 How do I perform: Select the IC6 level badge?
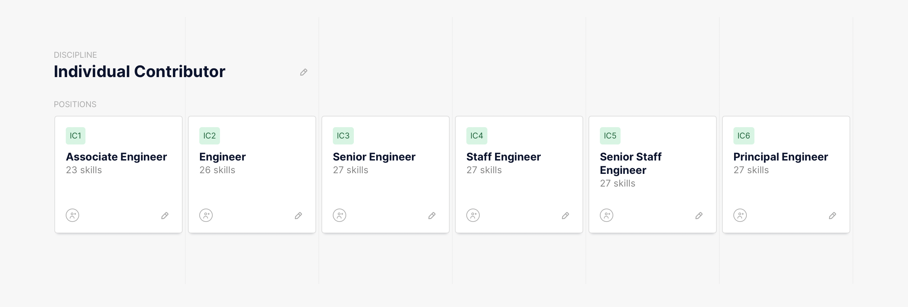click(744, 136)
